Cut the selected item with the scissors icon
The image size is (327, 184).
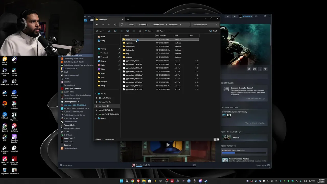pyautogui.click(x=109, y=31)
